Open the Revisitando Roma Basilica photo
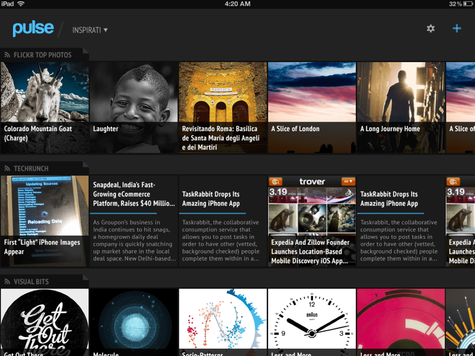This screenshot has height=356, width=475. pos(223,107)
